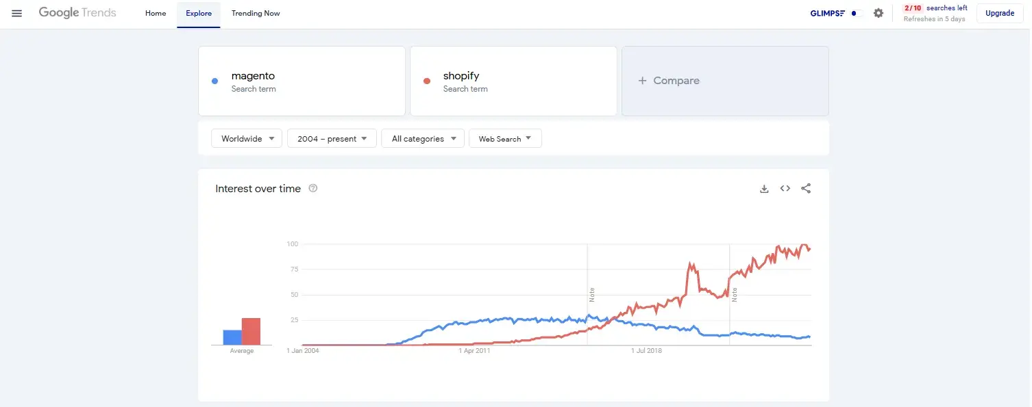
Task: Open the All categories dropdown
Action: pos(422,138)
